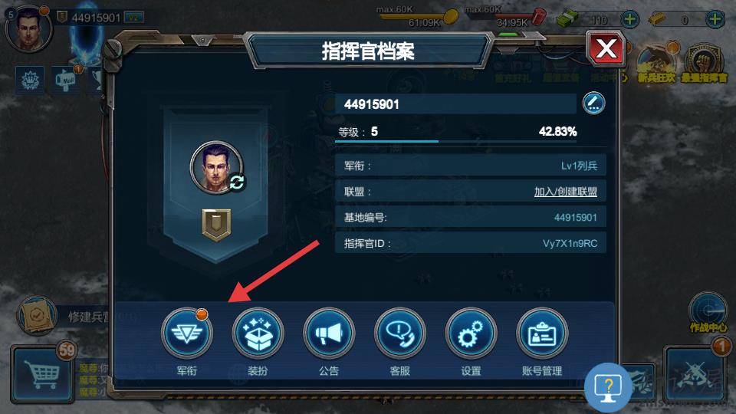Open the 装扮 outfit box icon

pyautogui.click(x=258, y=333)
